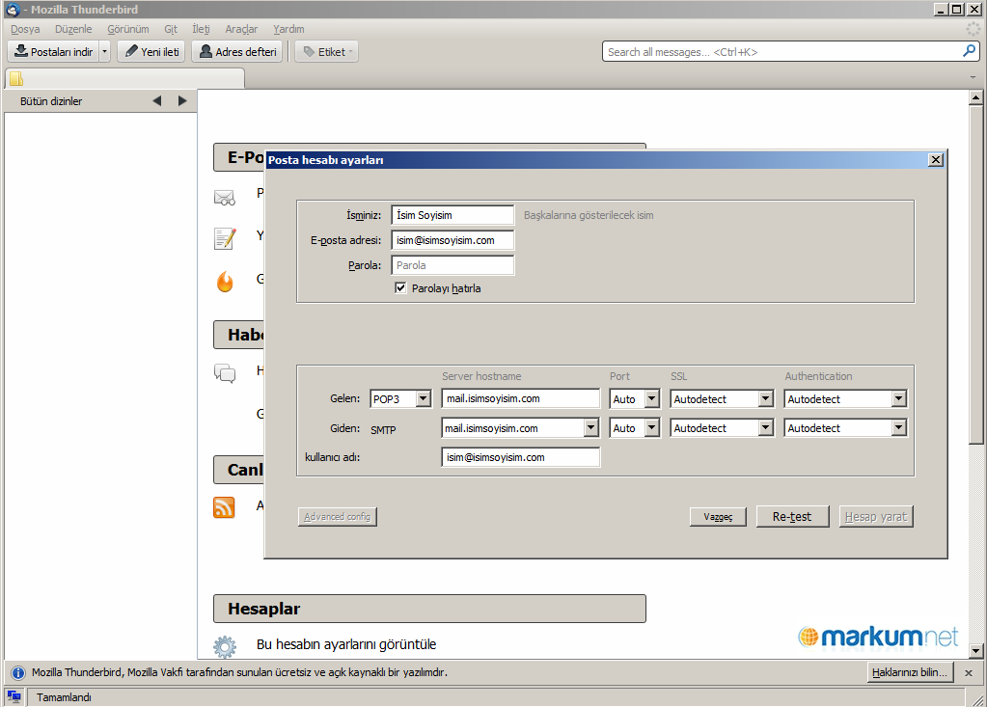Click the account settings gear icon

click(225, 646)
